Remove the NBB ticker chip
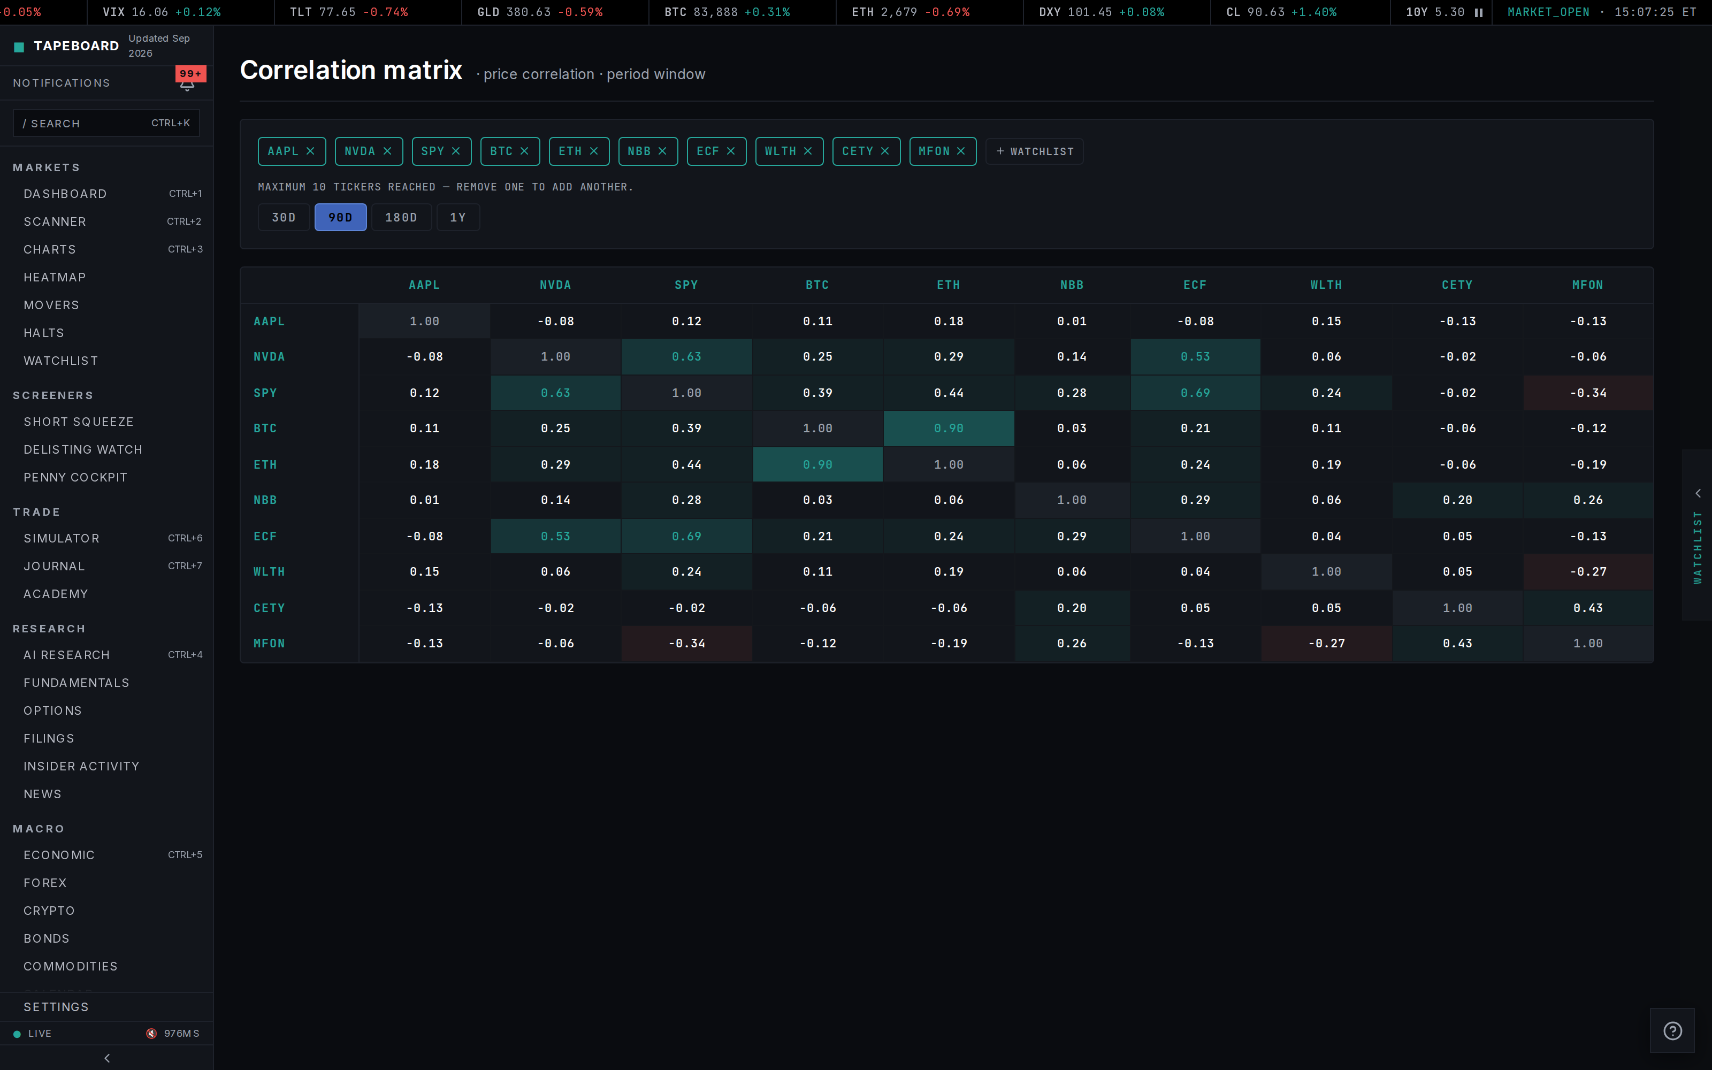Screen dimensions: 1712x1070 coord(662,151)
